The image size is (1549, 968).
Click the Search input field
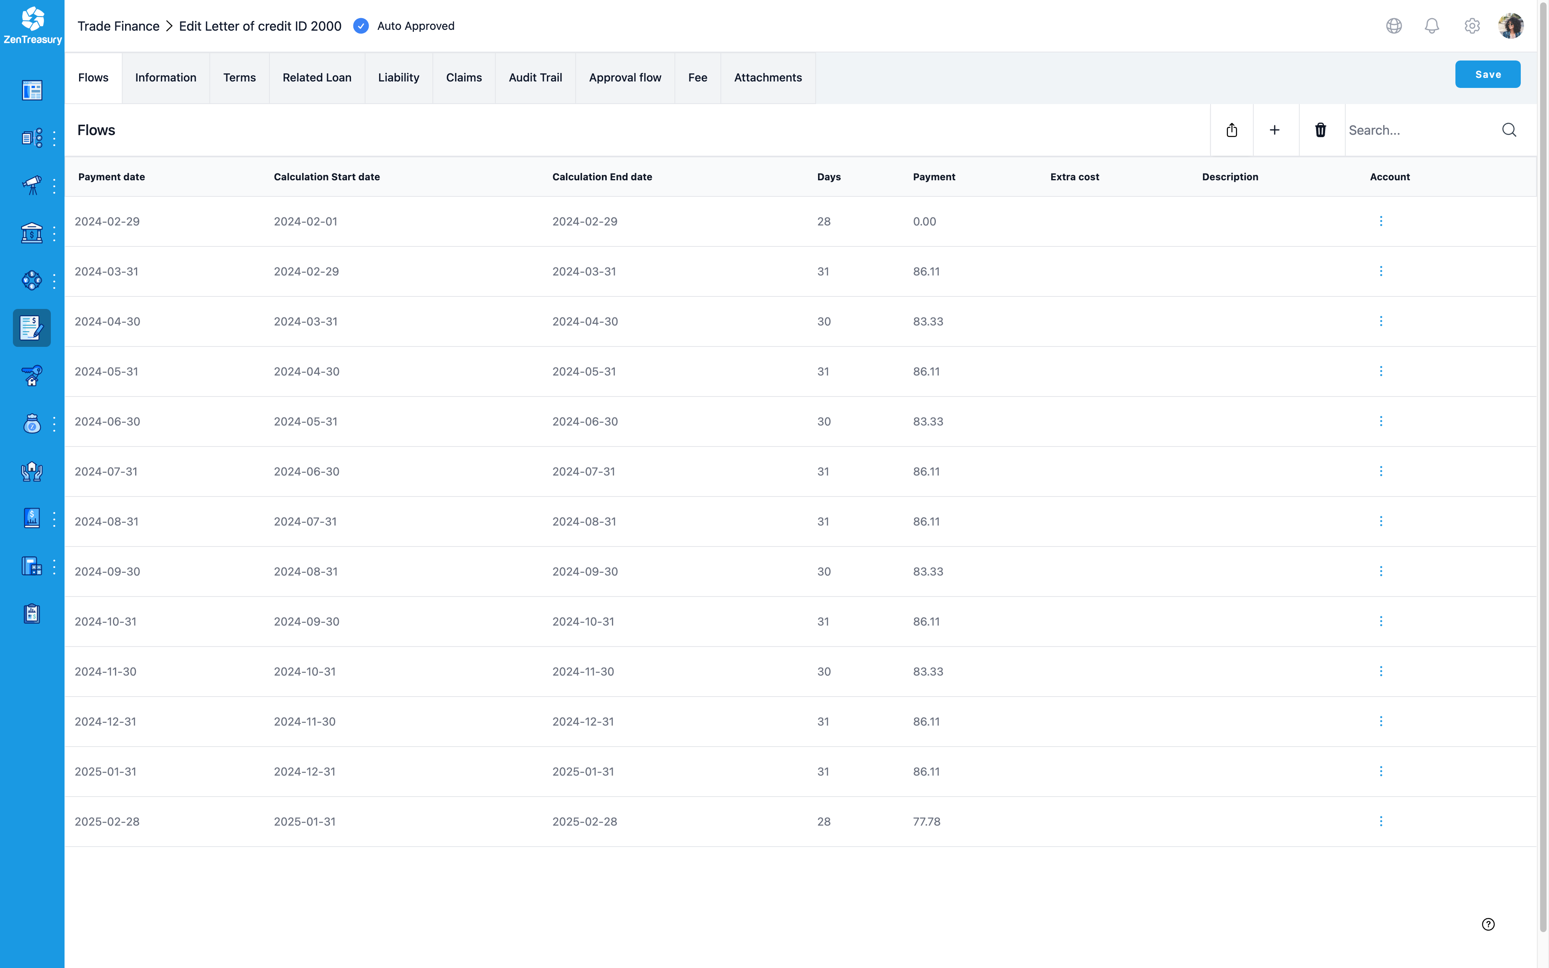click(x=1421, y=130)
